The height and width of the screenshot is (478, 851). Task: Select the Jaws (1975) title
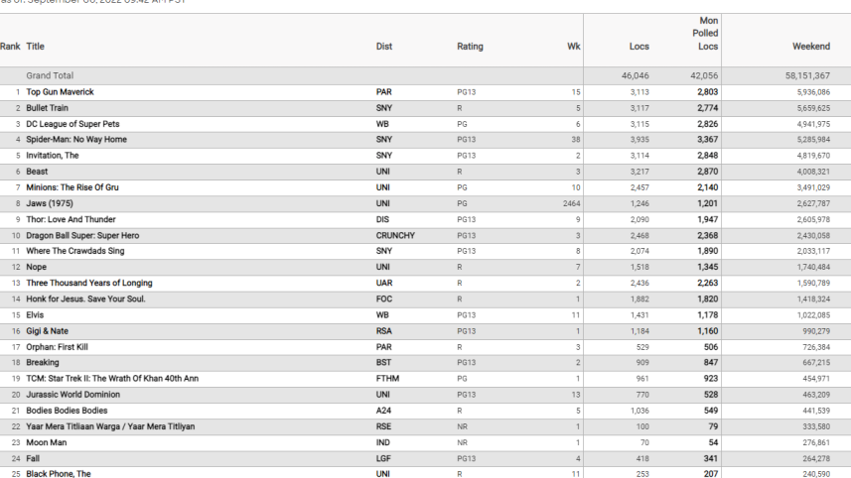(x=50, y=203)
